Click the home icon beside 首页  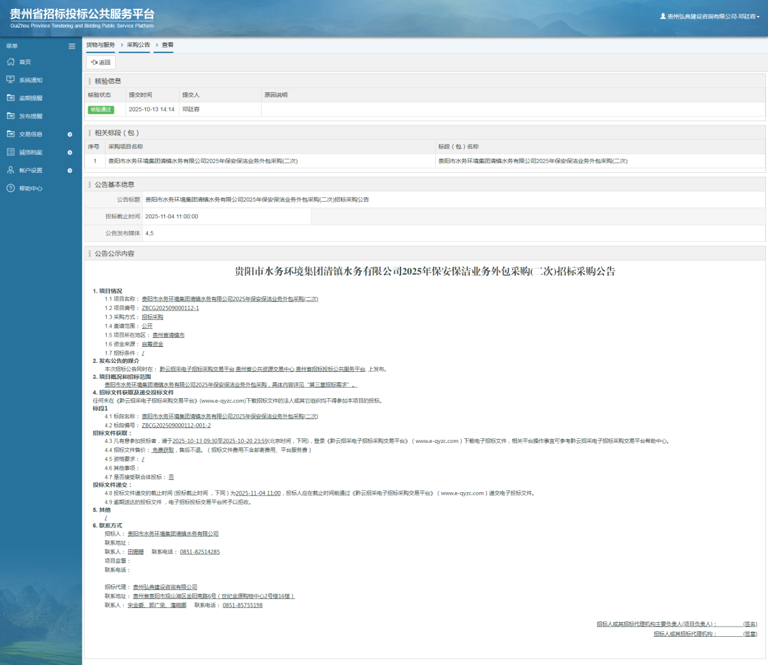pos(10,62)
